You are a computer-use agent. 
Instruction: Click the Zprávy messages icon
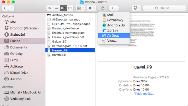point(104,30)
